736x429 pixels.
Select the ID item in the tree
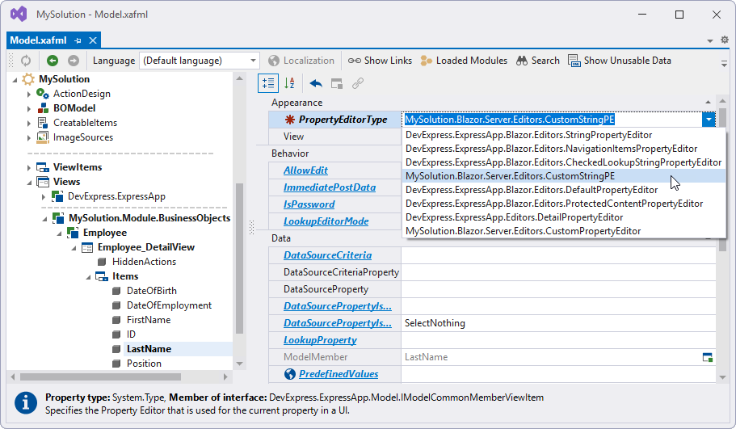(131, 334)
